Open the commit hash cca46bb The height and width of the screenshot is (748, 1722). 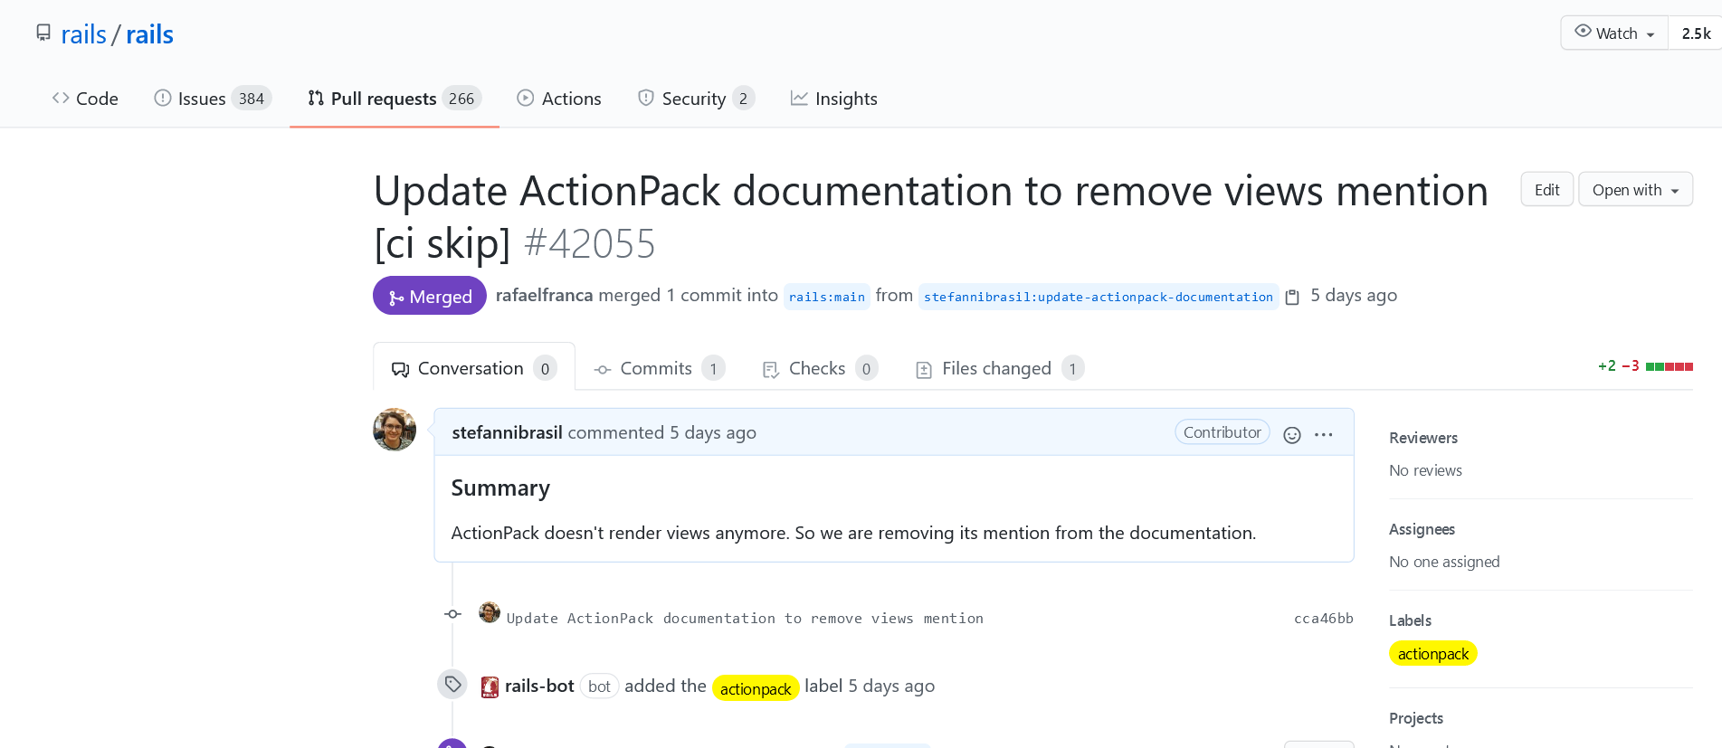1324,619
